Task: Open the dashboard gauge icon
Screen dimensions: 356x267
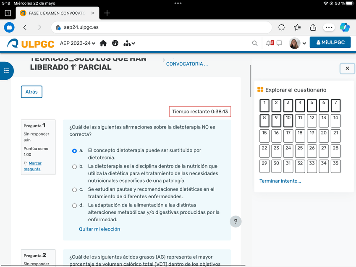Action: click(x=115, y=43)
